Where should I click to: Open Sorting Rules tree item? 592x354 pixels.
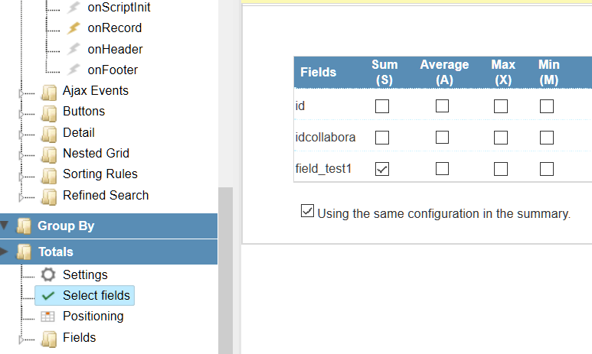pos(100,174)
